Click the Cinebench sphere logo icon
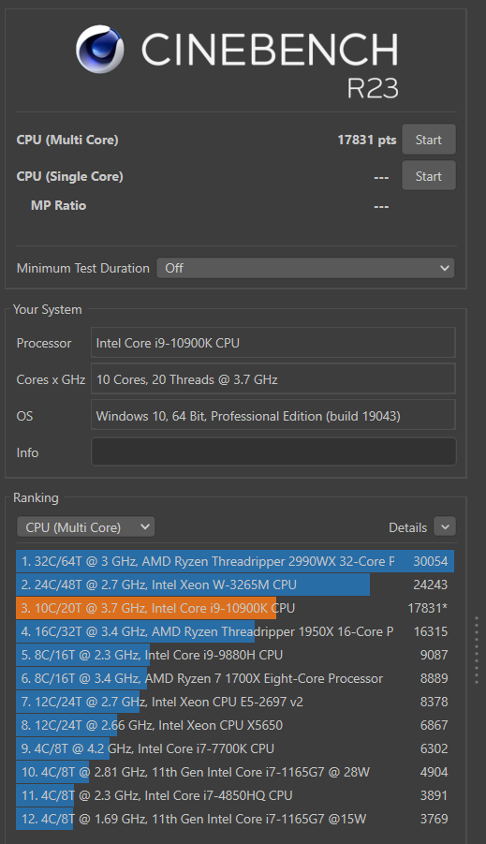 tap(100, 49)
